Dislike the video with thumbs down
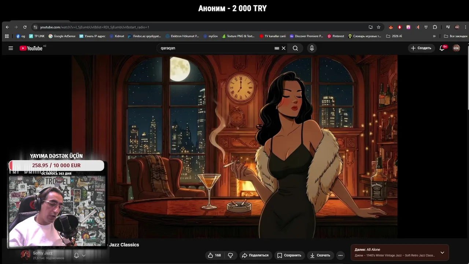 pyautogui.click(x=230, y=255)
